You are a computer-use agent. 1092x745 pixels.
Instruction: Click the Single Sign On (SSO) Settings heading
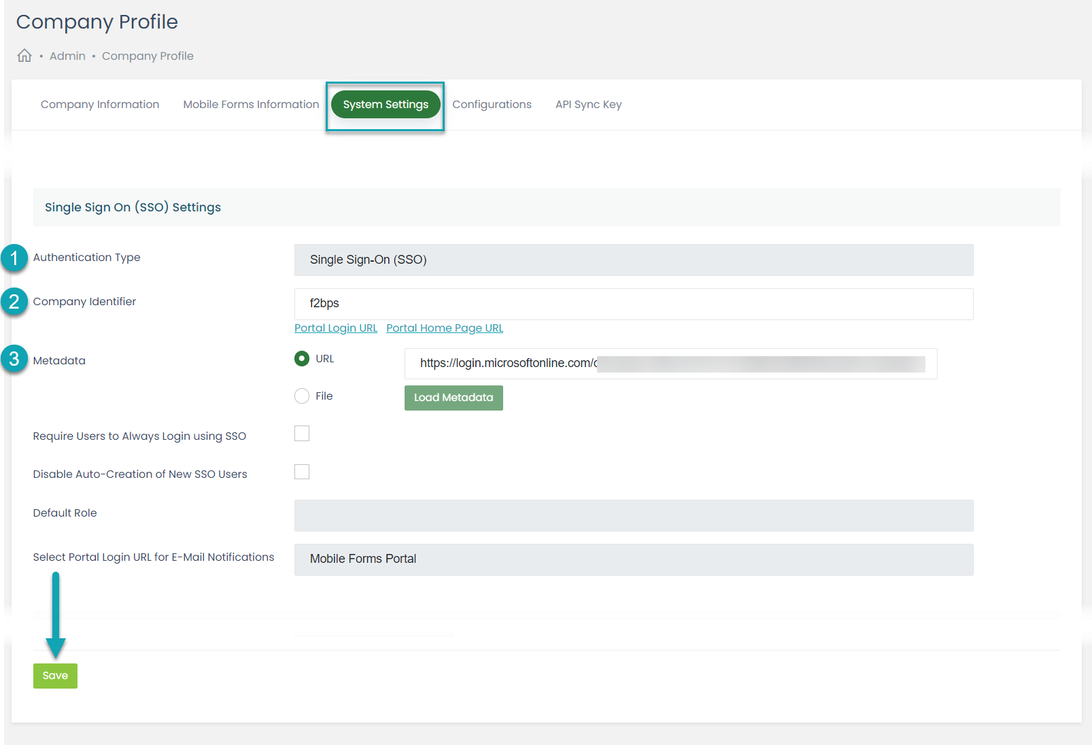pos(133,207)
